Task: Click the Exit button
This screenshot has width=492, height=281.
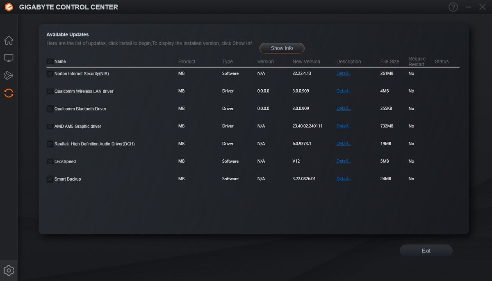Action: coord(426,251)
